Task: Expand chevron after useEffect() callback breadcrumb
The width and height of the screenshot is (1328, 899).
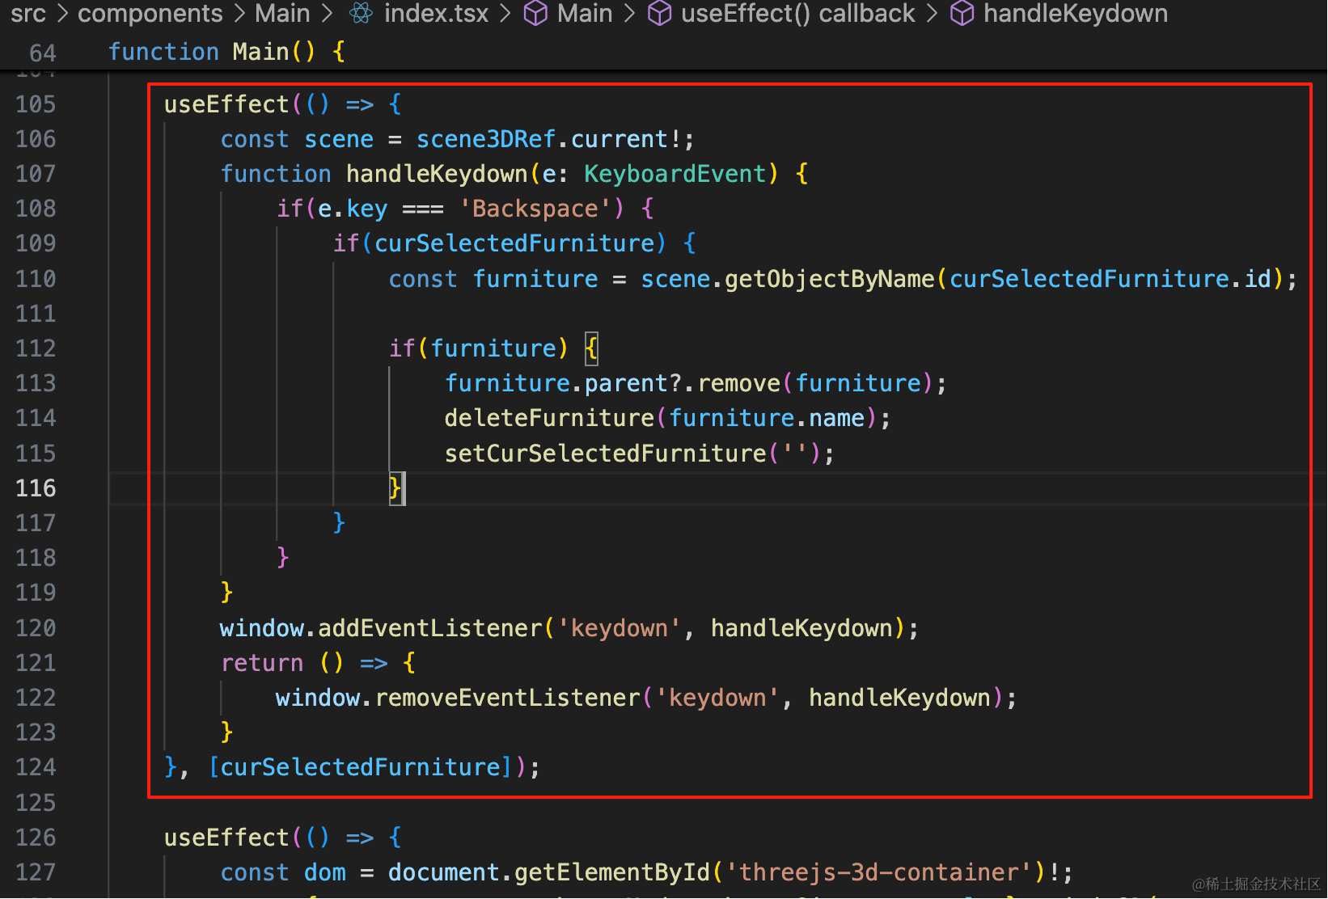Action: tap(932, 13)
